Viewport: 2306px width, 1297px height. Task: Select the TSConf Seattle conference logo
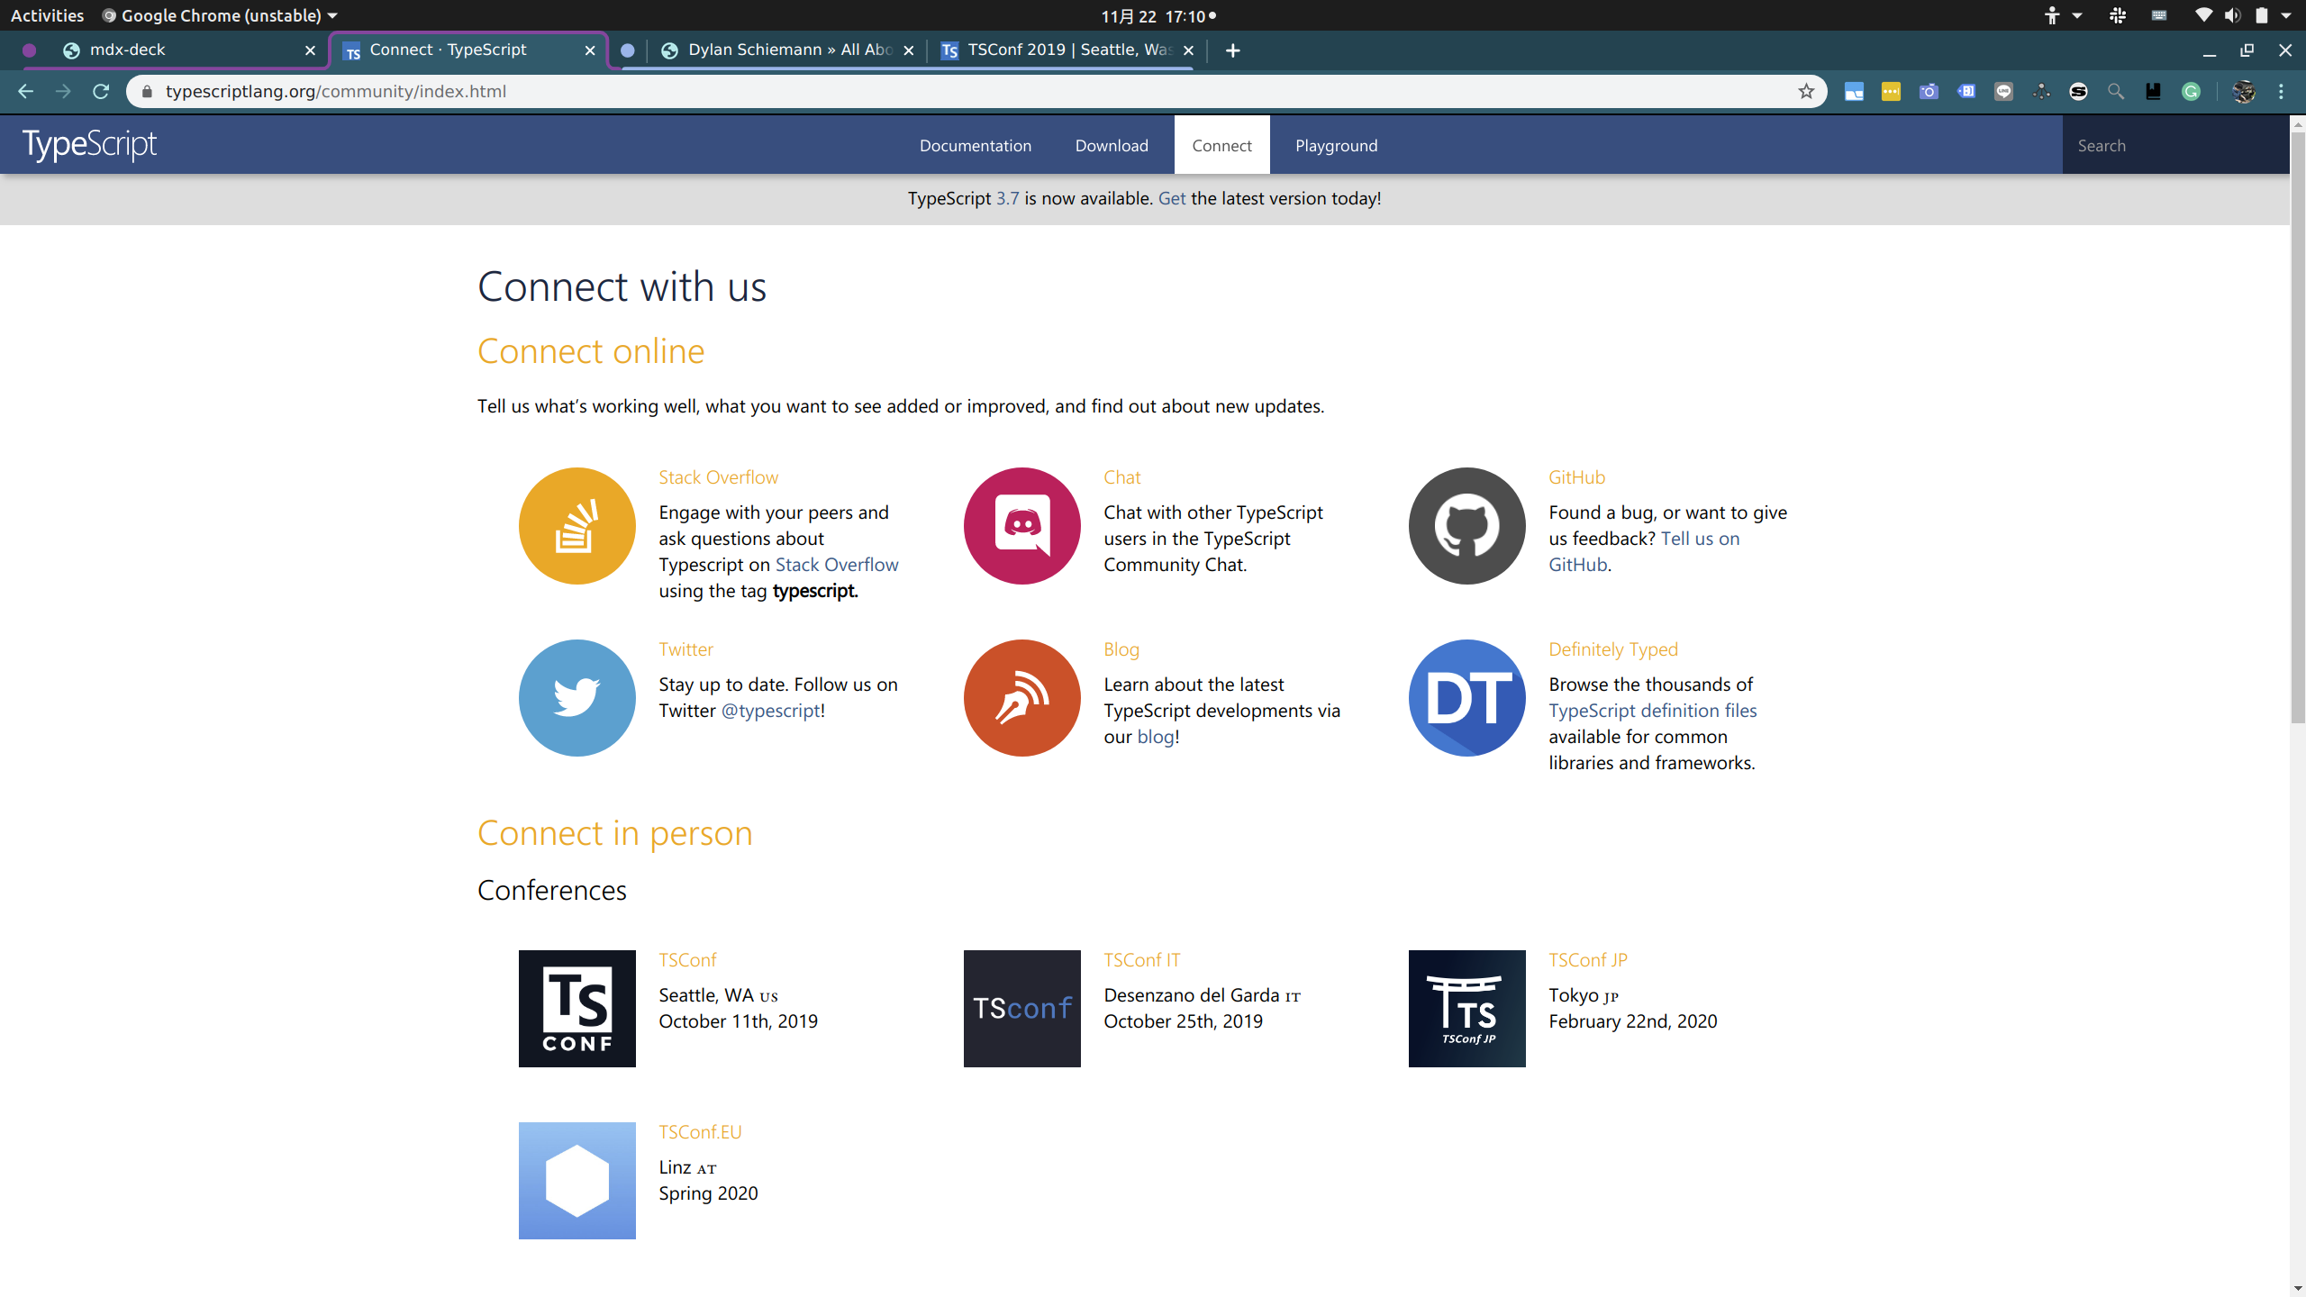point(576,1008)
